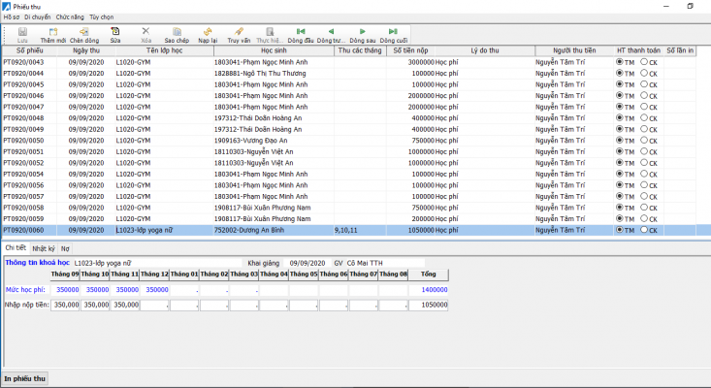
Task: Click the empty Tháng 12 payment input field
Action: click(x=154, y=305)
